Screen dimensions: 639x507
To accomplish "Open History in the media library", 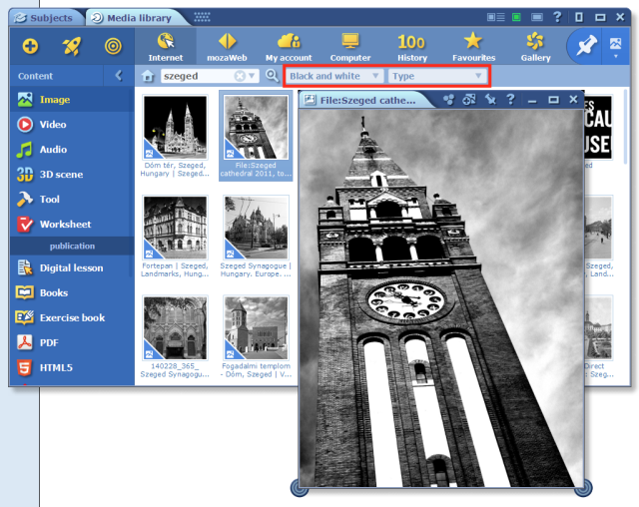I will [411, 46].
